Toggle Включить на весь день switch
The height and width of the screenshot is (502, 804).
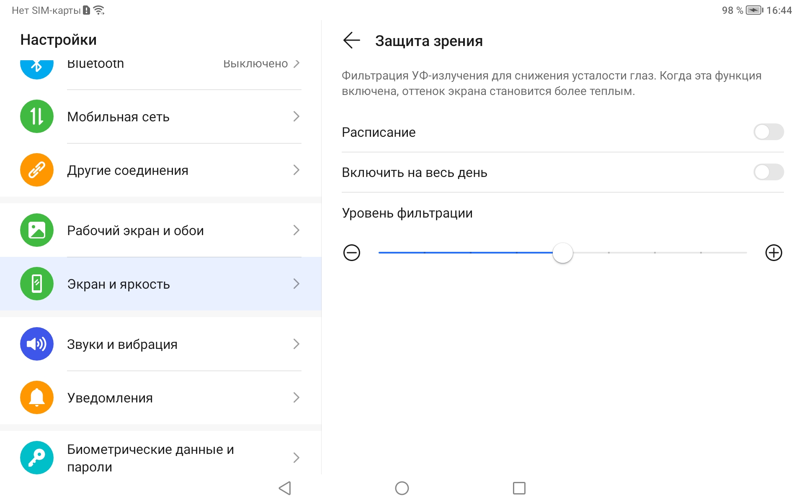pos(768,172)
